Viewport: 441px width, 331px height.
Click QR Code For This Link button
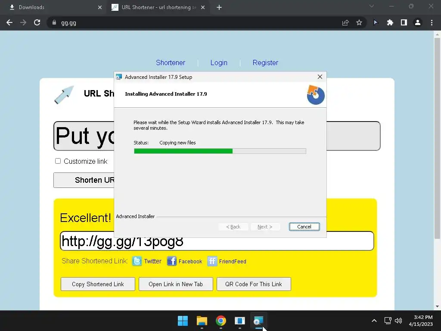(254, 284)
